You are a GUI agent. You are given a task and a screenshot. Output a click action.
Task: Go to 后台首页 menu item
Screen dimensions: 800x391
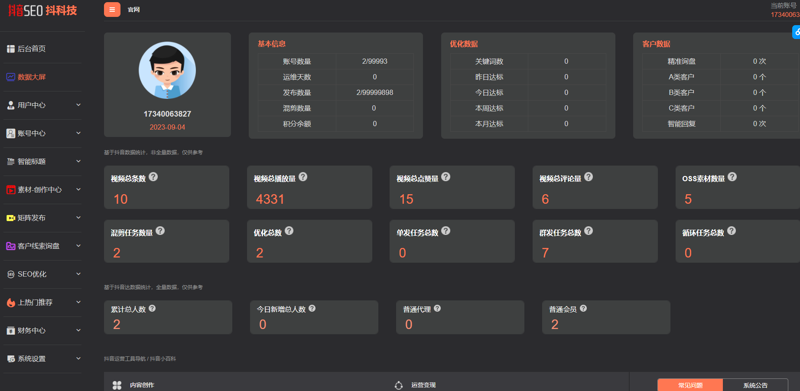pos(32,49)
